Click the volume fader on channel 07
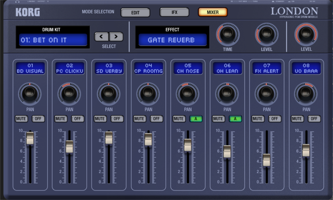This screenshot has width=333, height=200. (x=266, y=160)
